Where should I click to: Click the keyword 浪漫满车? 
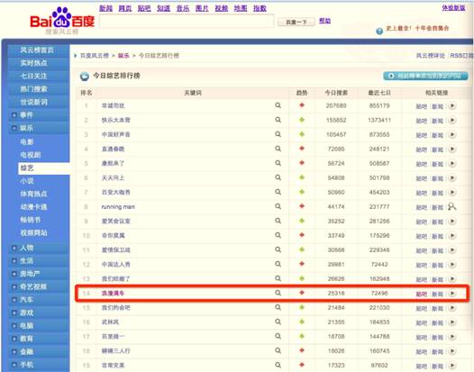pos(113,293)
